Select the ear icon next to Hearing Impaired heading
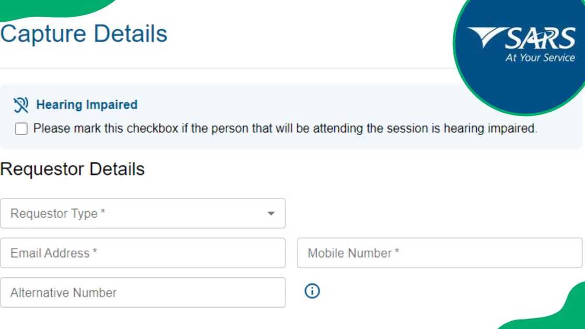Image resolution: width=585 pixels, height=329 pixels. pyautogui.click(x=20, y=104)
